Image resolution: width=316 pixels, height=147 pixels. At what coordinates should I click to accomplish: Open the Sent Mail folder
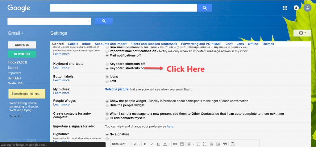click(x=14, y=78)
